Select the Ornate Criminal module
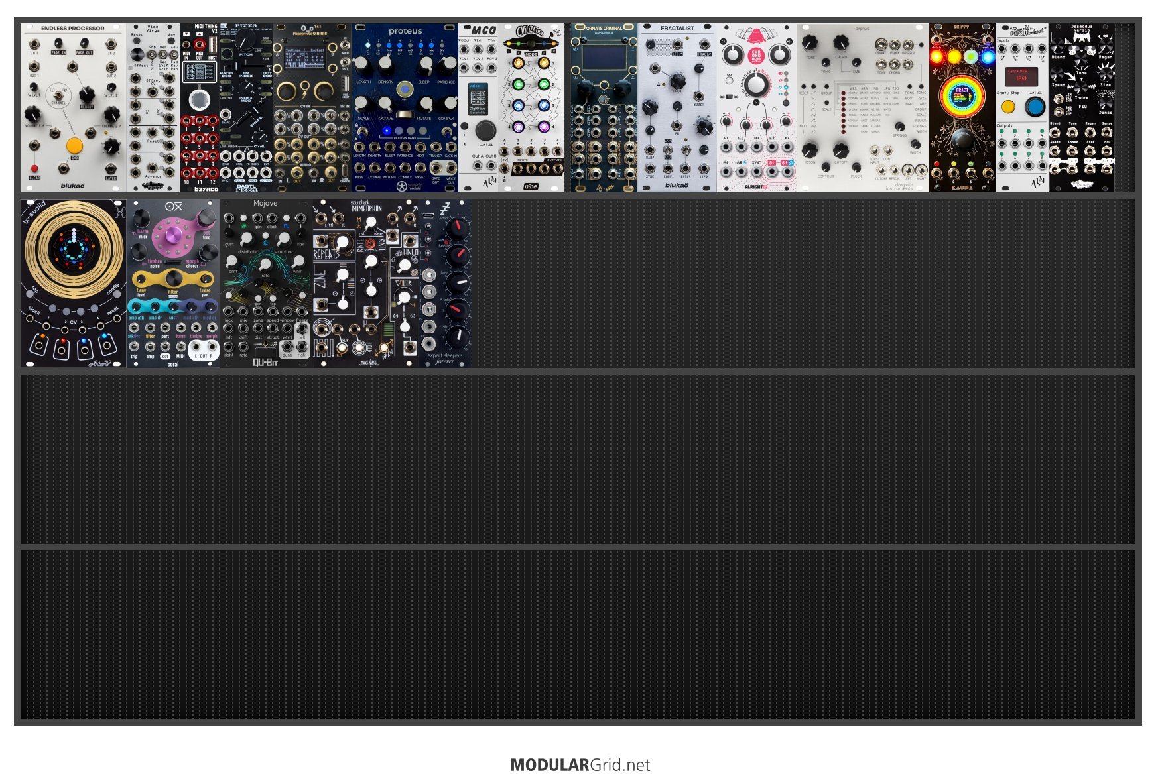Screen dimensions: 1162x779 (x=604, y=108)
